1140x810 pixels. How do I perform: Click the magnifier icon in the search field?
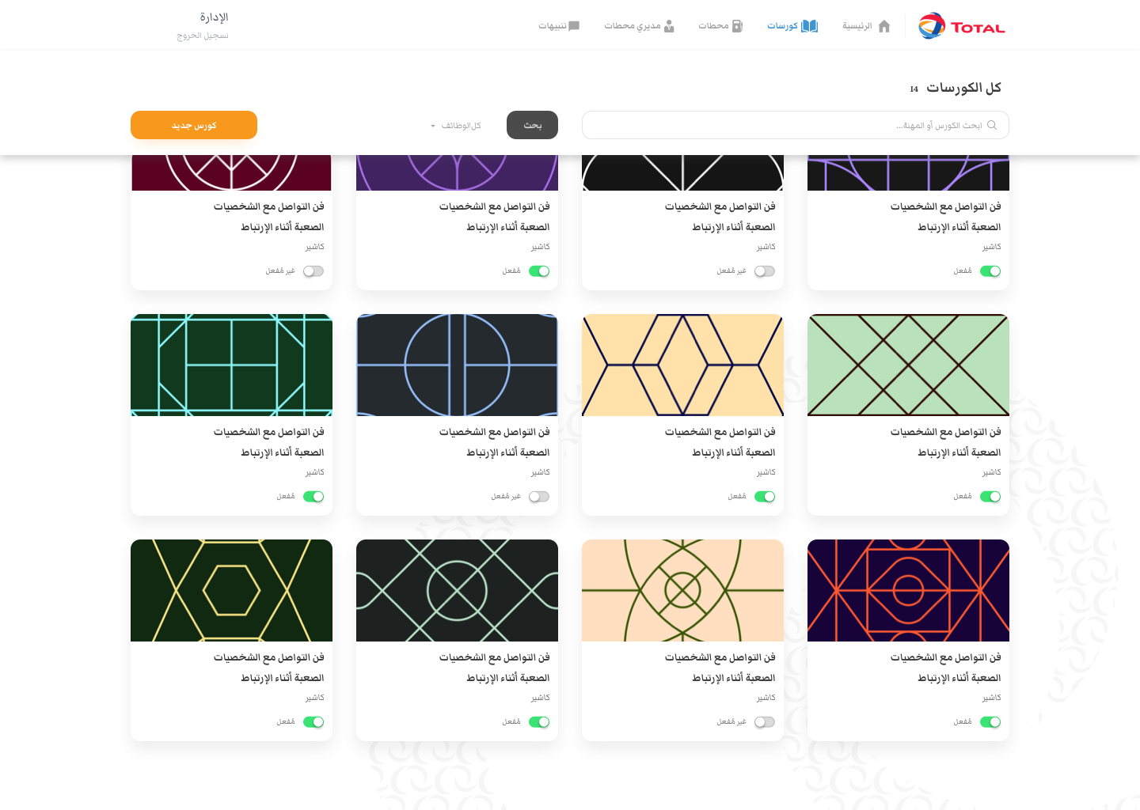click(x=992, y=125)
